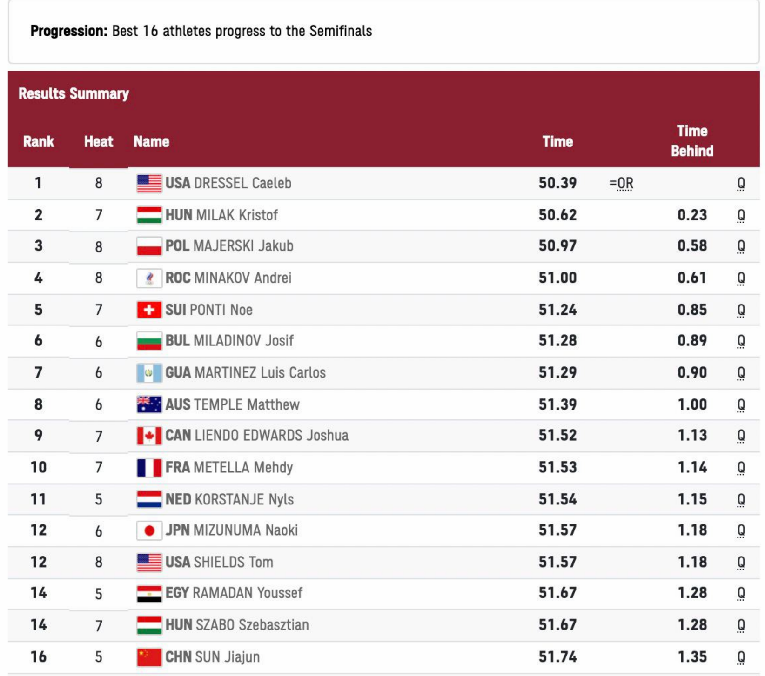Screen dimensions: 765x676
Task: Click the Australian flag next to TEMPLE Matthew
Action: (149, 404)
